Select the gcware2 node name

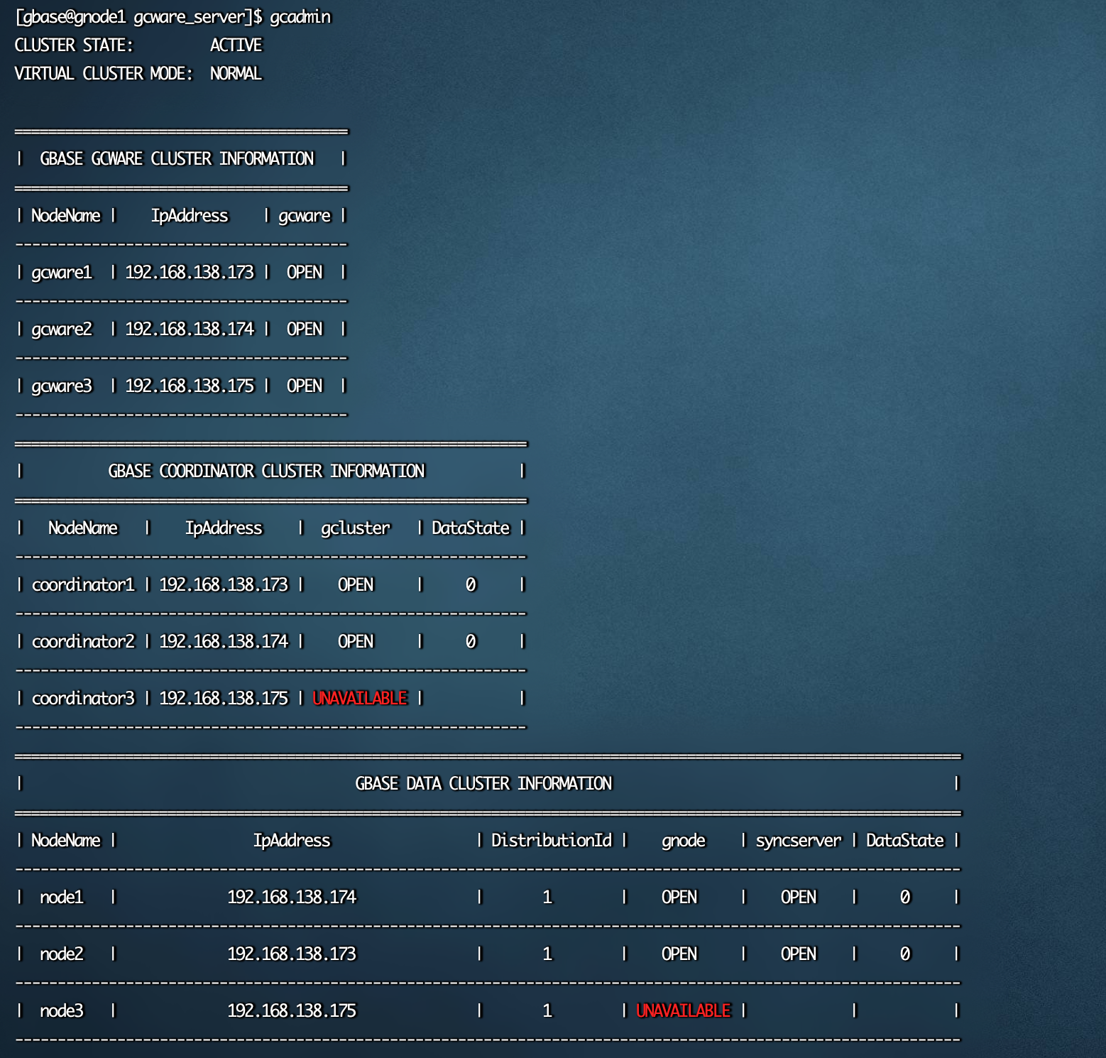62,329
